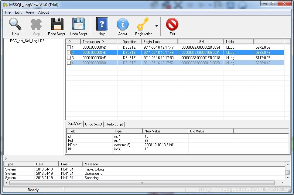Check the box for row 1
Image resolution: width=294 pixels, height=195 pixels.
pos(69,47)
